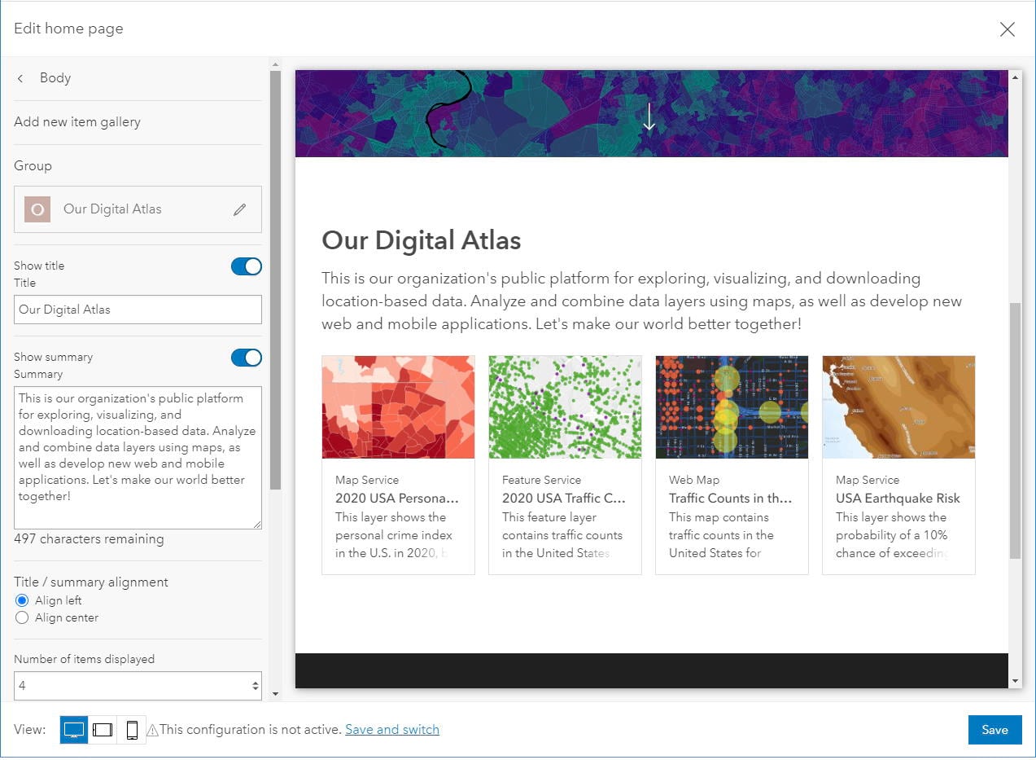
Task: Select Align left radio button
Action: click(22, 600)
